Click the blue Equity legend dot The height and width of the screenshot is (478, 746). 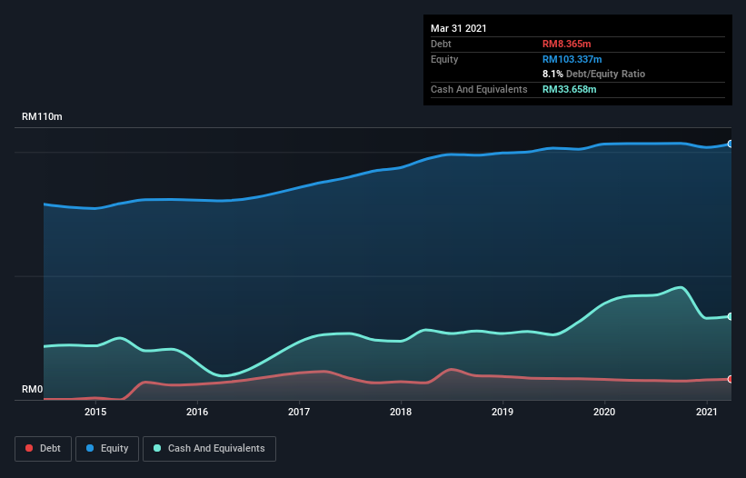(90, 448)
